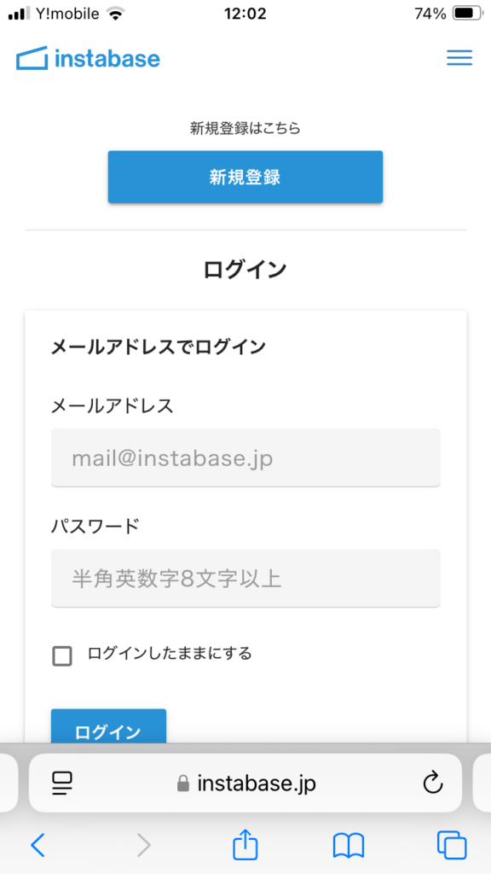Screen dimensions: 491x874
Task: Tap the lock icon beside instabase.jp
Action: 182,784
